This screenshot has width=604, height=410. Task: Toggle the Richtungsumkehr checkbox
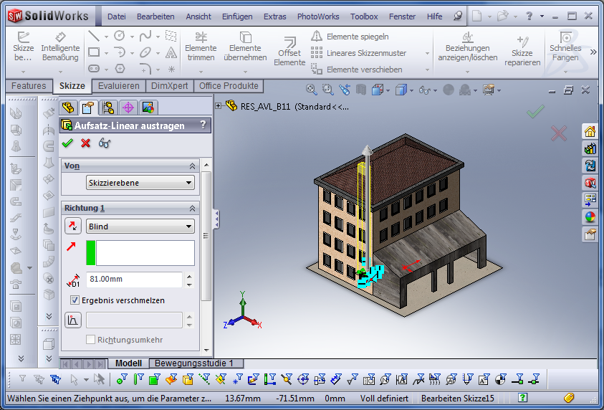click(91, 339)
